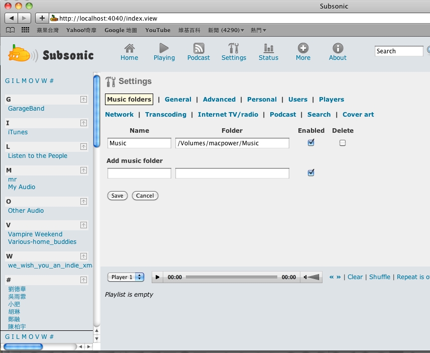Open 熱門 bookmarks dropdown
Screen dimensions: 430x353
click(x=258, y=30)
